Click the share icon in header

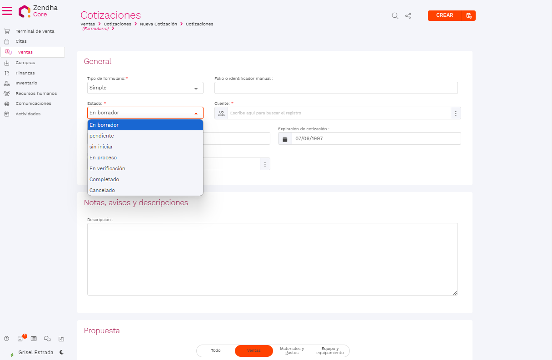408,16
